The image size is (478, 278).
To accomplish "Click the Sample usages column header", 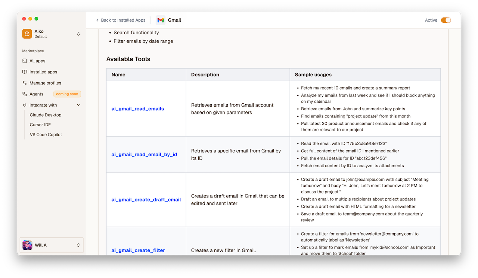I will (313, 75).
